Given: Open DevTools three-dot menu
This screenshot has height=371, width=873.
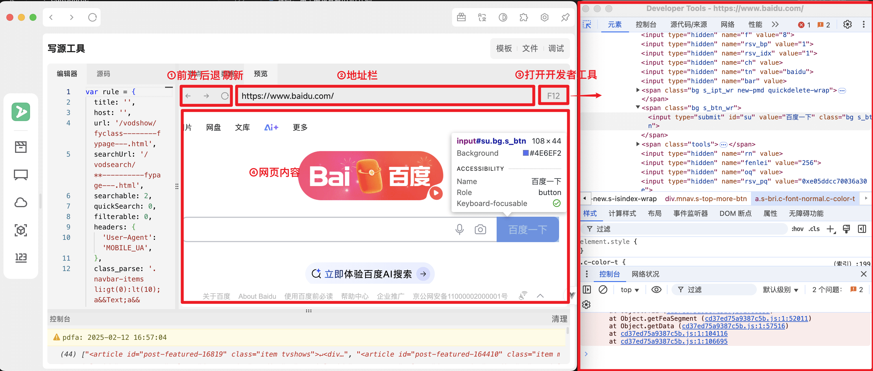Looking at the screenshot, I should (863, 24).
